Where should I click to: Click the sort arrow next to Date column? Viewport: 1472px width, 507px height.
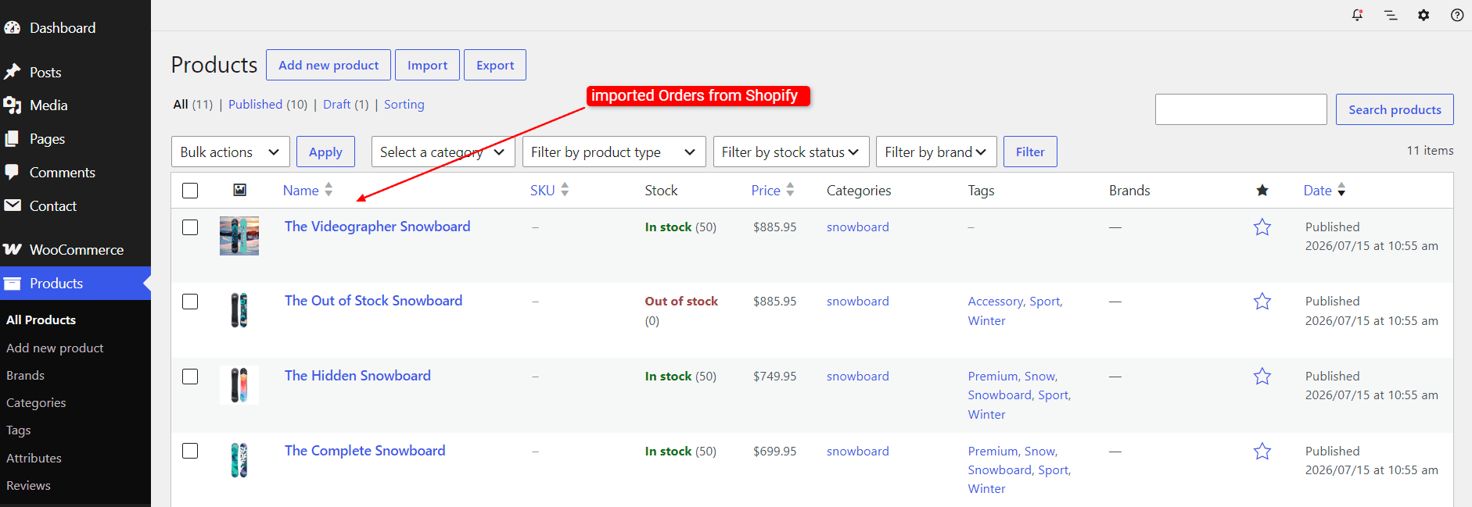click(1341, 190)
